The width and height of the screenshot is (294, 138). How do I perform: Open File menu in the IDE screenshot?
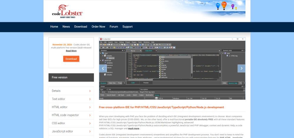point(101,42)
